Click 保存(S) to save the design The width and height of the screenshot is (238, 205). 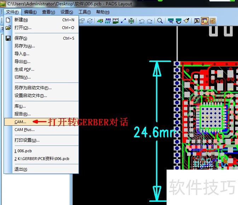(x=21, y=38)
